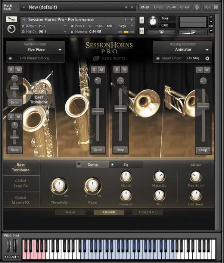Click the rightmost trumpet volume fader
Viewport: 224px width, 263px height.
coord(203,106)
